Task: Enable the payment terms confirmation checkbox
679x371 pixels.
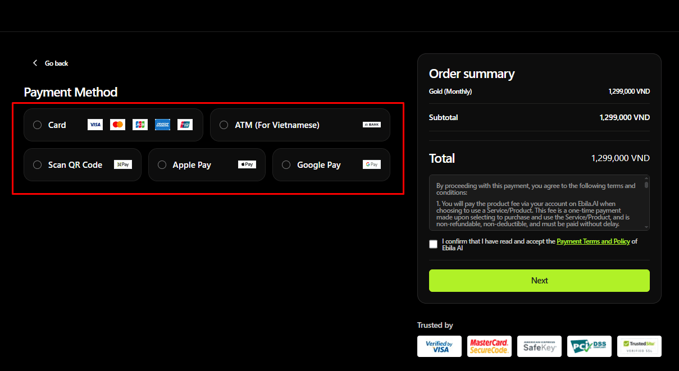Action: point(433,244)
